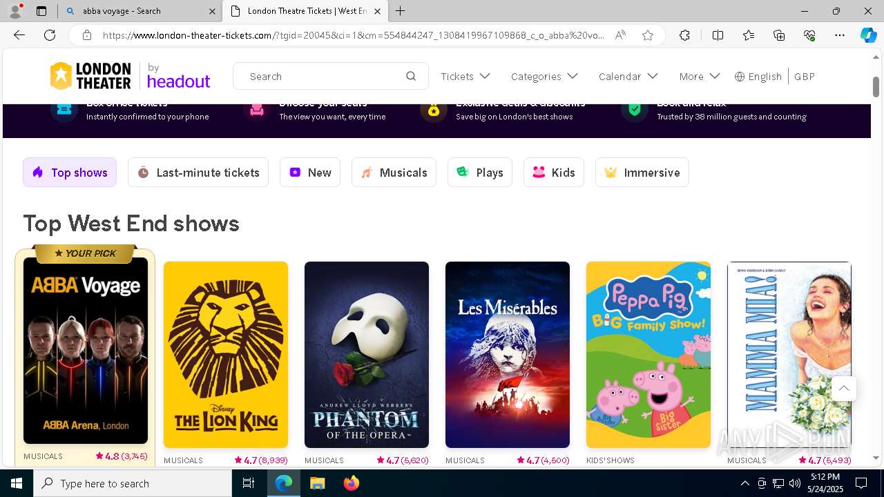This screenshot has height=497, width=884.
Task: Show hidden system tray icons
Action: [x=744, y=483]
